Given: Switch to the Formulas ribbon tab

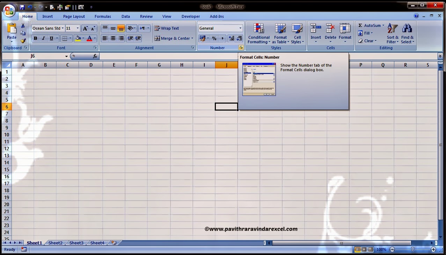Looking at the screenshot, I should [x=102, y=16].
